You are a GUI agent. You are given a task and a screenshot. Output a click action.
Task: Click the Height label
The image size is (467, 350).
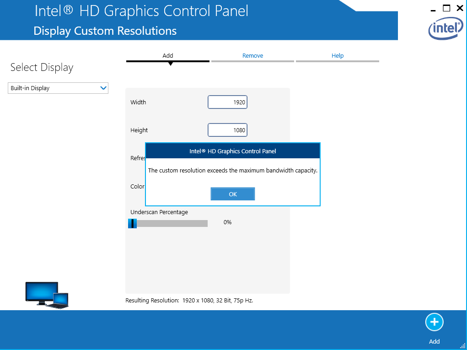[x=139, y=130]
